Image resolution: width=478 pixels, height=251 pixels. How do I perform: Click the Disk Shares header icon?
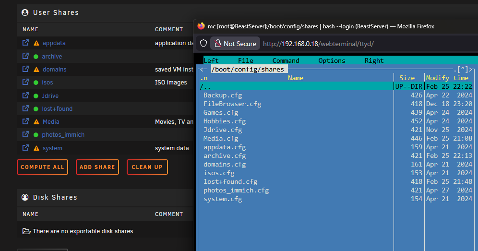pos(25,197)
